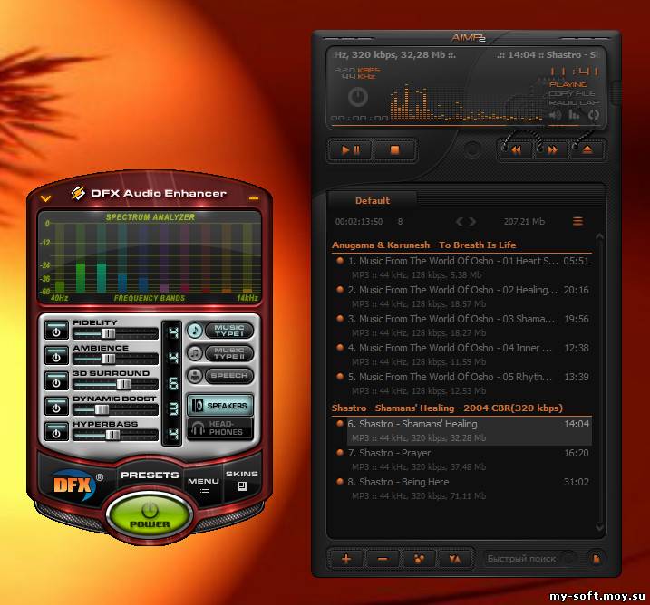650x605 pixels.
Task: Switch output to Headphones
Action: pyautogui.click(x=220, y=428)
